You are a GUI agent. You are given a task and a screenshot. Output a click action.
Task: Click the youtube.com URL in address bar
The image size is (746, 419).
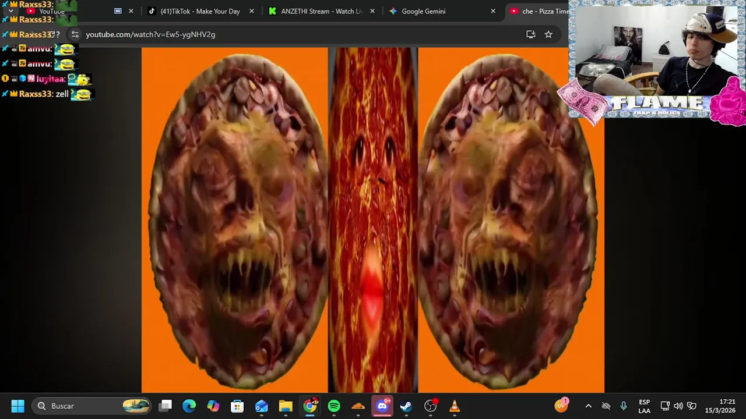[150, 34]
